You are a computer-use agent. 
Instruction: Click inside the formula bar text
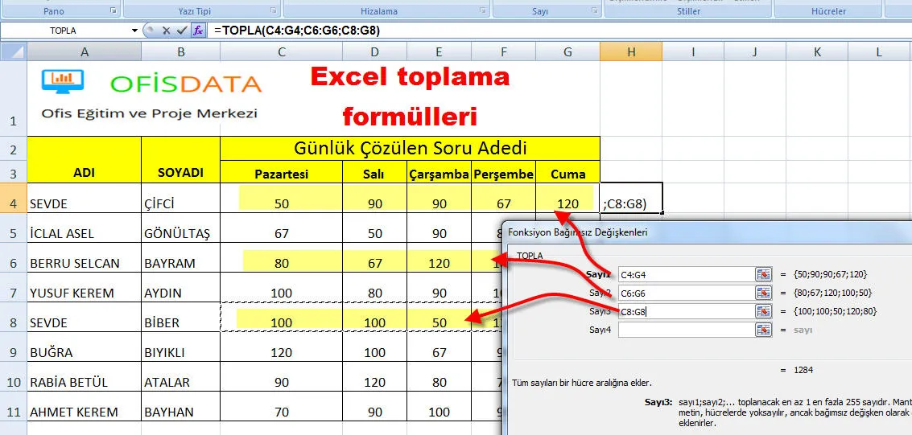point(483,31)
